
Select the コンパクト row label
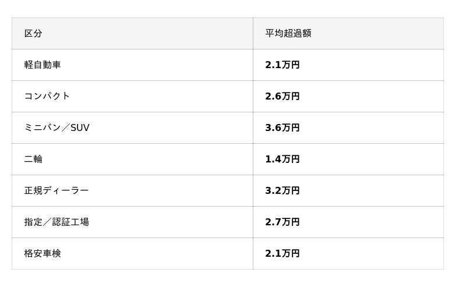click(x=47, y=97)
